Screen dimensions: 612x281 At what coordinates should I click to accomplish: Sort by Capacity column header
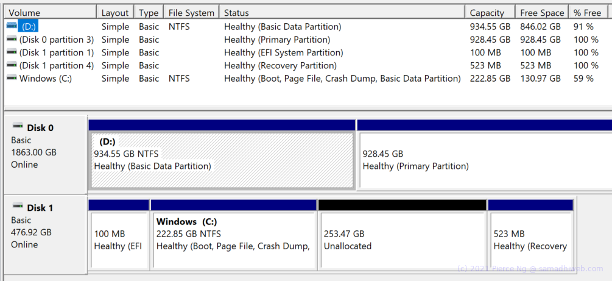[490, 12]
